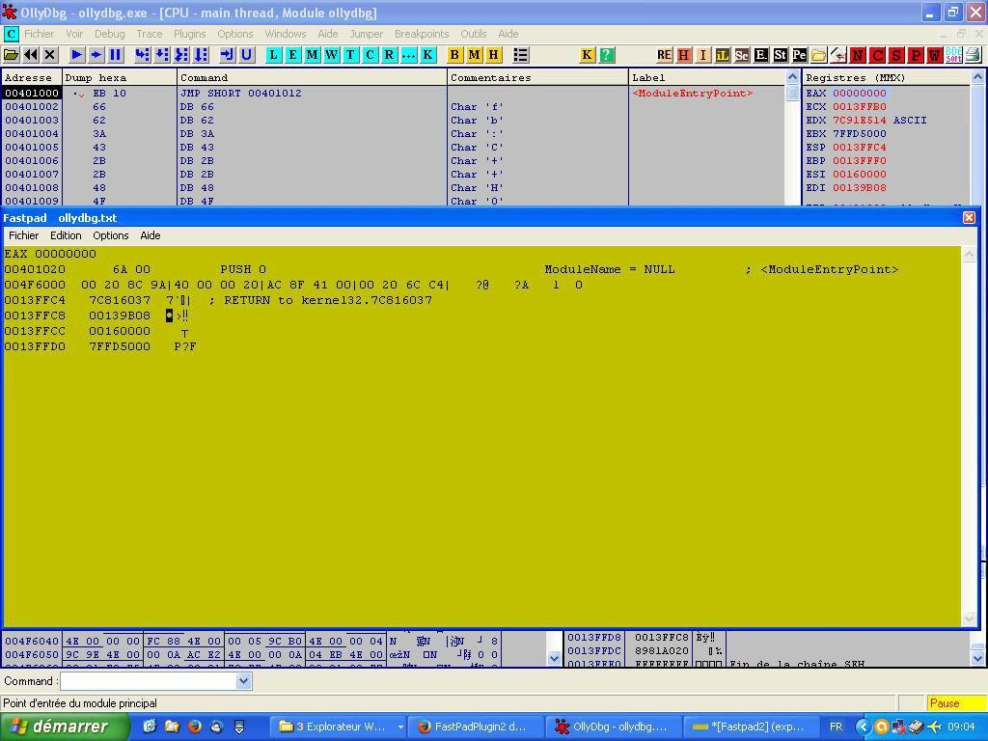This screenshot has width=988, height=741.
Task: Close the debugged program with the X icon
Action: (50, 55)
